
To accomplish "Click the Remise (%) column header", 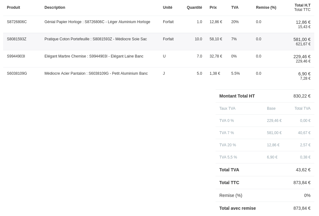I will (x=266, y=8).
